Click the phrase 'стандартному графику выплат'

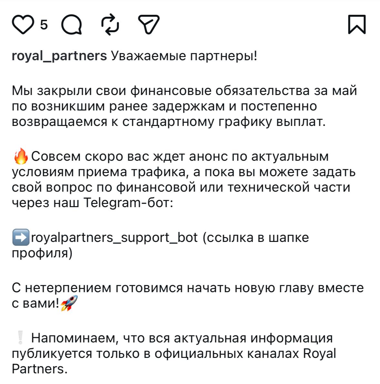[224, 122]
